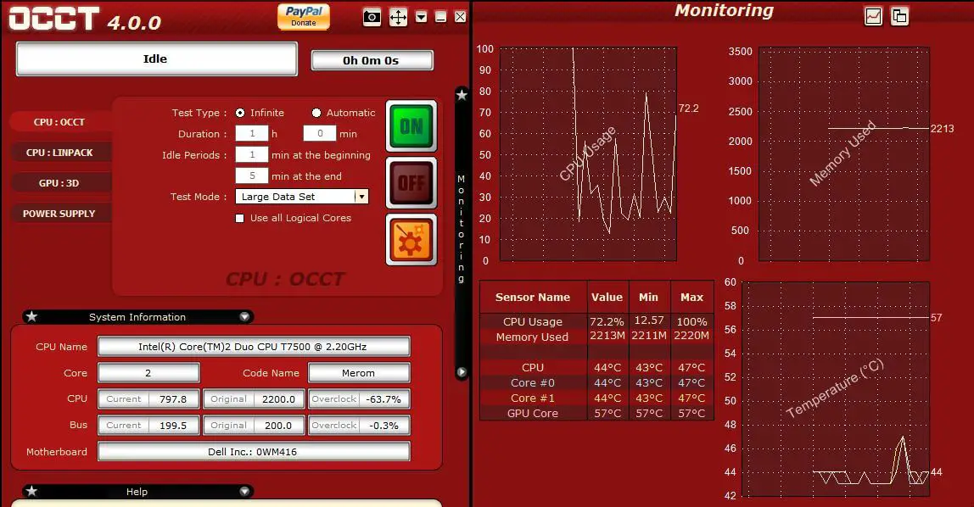The image size is (974, 507).
Task: Focus the idle minutes at the end field
Action: point(252,175)
